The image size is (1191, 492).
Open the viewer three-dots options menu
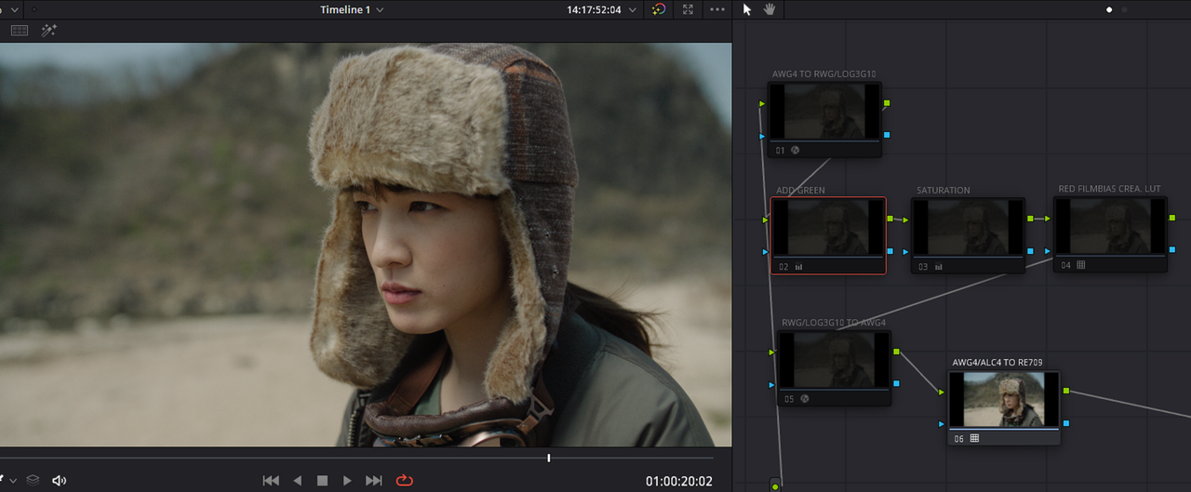716,9
